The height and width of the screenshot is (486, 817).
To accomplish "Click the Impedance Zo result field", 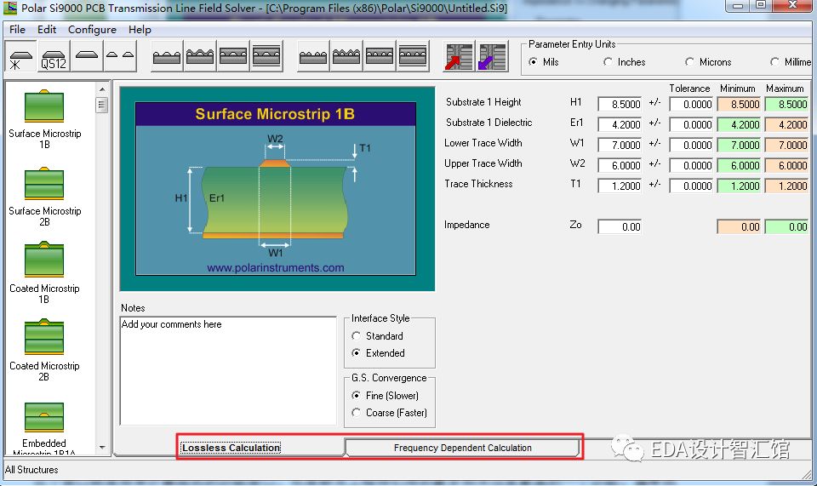I will click(620, 226).
